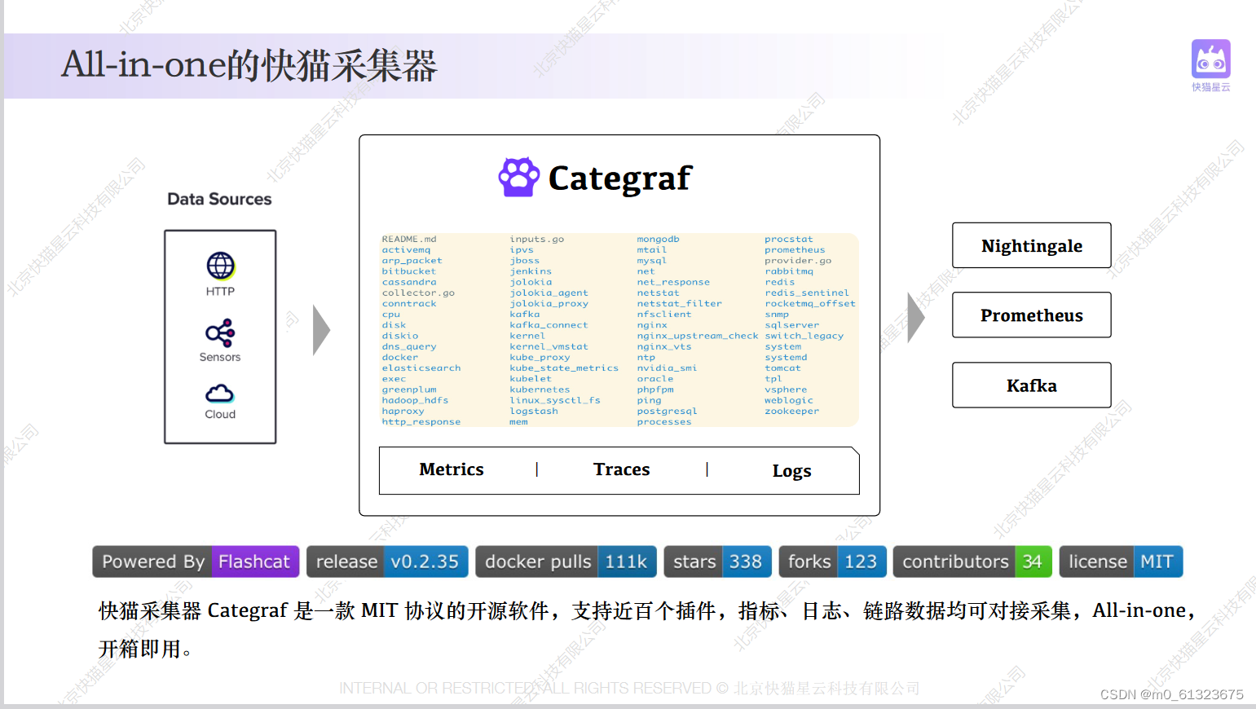
Task: Select the Sensors share-node icon
Action: pyautogui.click(x=220, y=332)
